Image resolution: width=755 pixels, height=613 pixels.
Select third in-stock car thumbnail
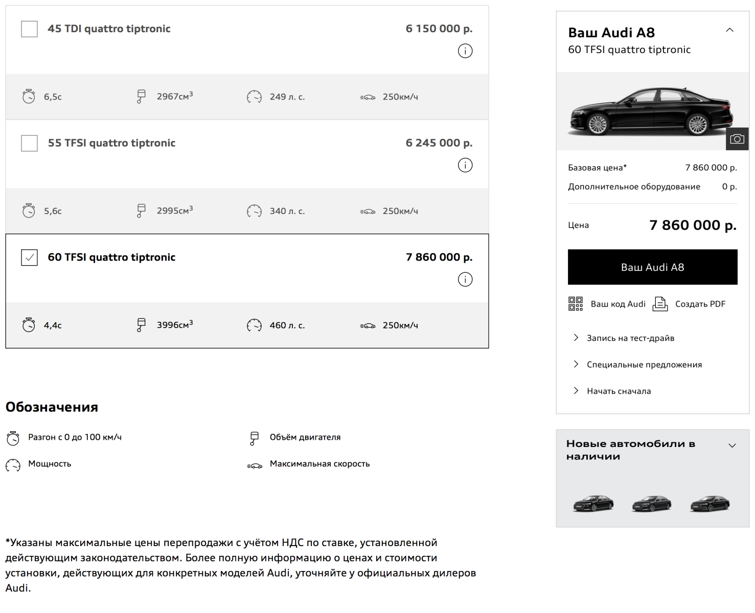tap(710, 503)
